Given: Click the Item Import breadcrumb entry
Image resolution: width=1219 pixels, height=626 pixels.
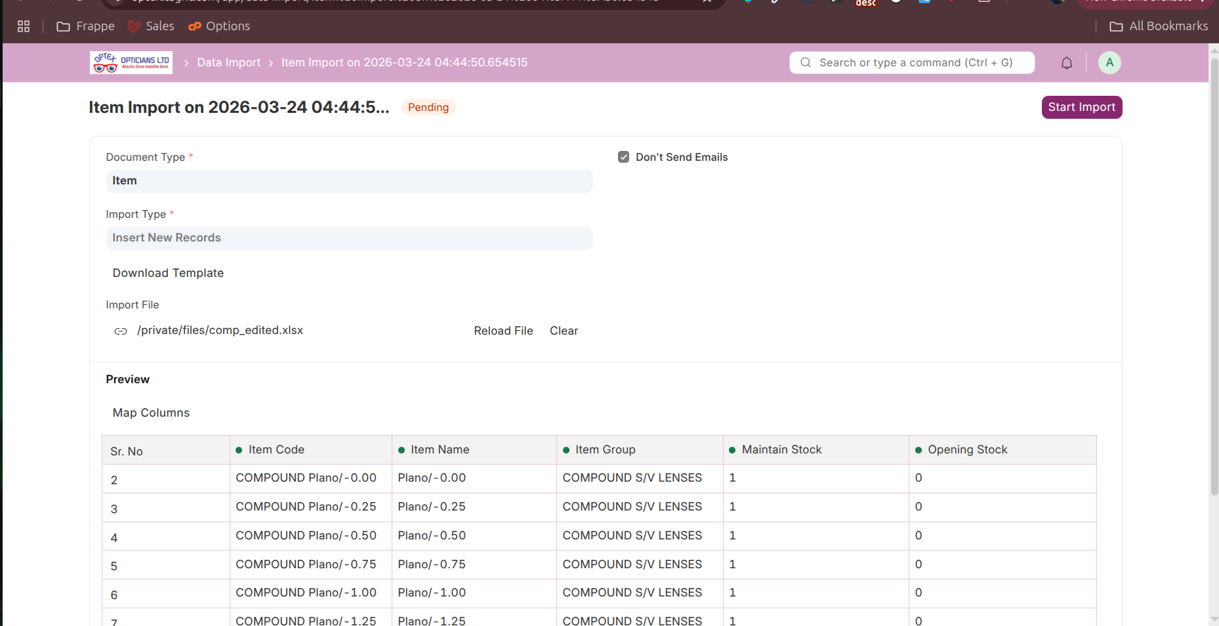Looking at the screenshot, I should 404,62.
